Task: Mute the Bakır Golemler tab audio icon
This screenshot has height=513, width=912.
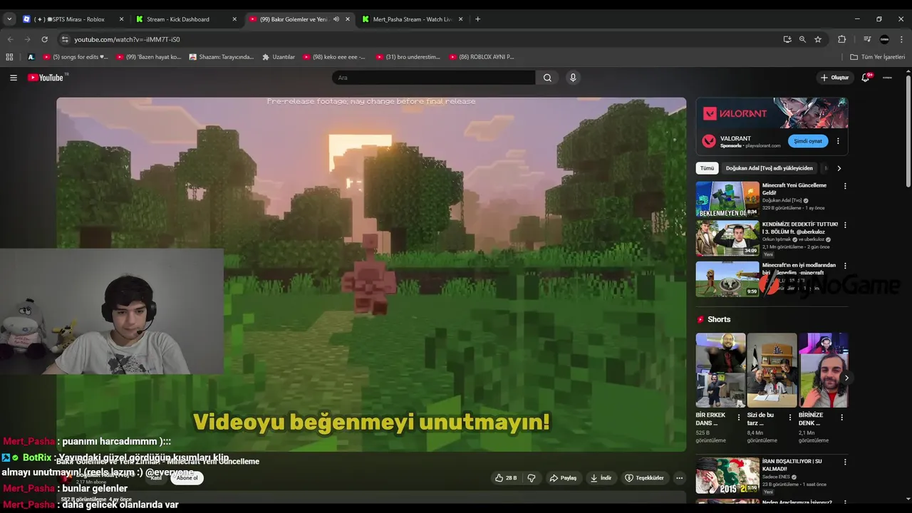Action: [336, 19]
